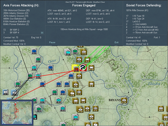Click the Bf 109F-2 aircraft row
168x126 pixels.
click(11, 30)
